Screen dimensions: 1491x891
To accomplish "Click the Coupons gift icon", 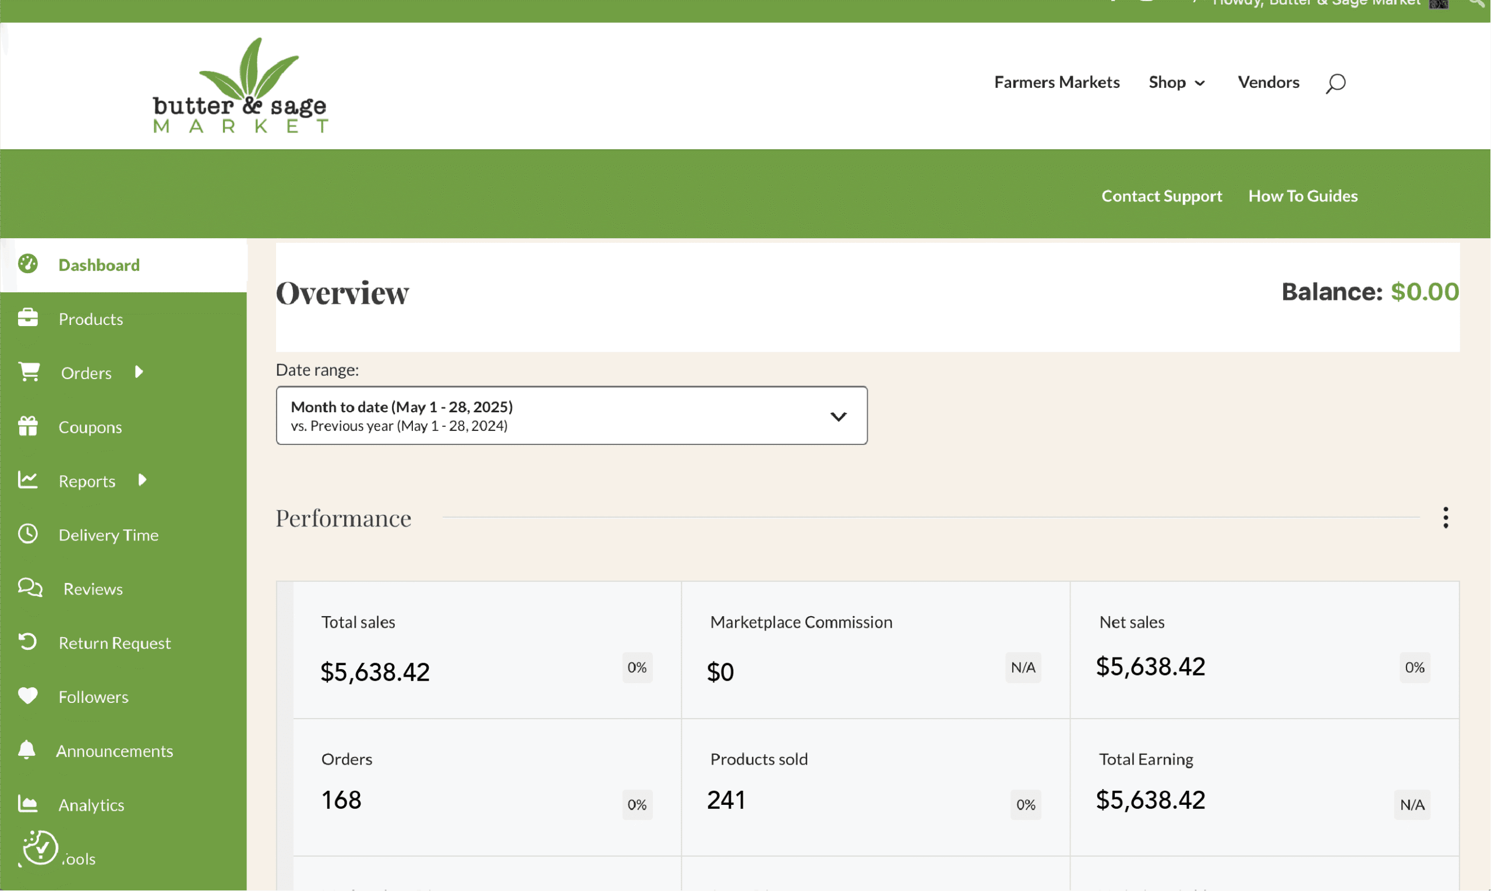I will click(x=27, y=426).
